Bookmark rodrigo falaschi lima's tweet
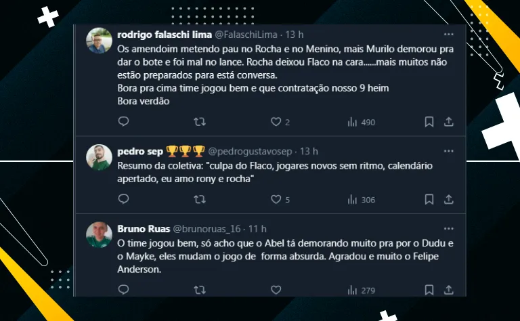 429,122
